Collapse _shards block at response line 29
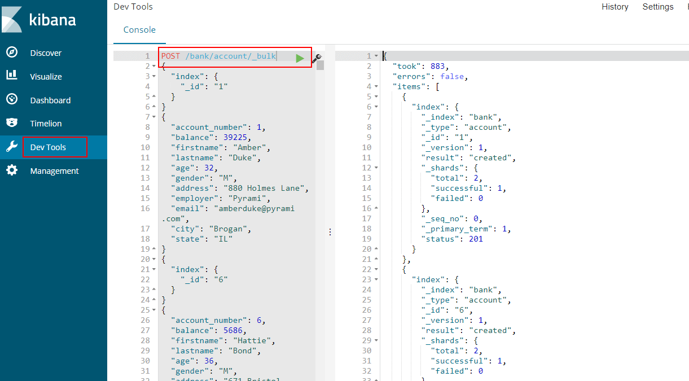 coord(376,340)
